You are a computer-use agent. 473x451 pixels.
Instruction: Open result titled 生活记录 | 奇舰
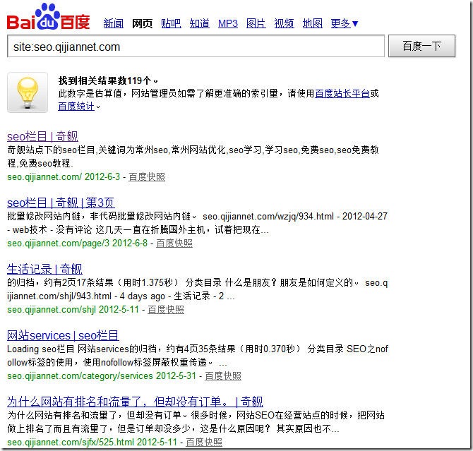pos(44,269)
